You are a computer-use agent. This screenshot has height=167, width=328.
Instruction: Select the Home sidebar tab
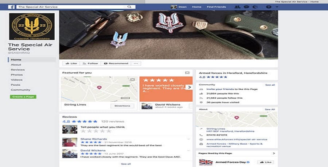tap(32, 60)
